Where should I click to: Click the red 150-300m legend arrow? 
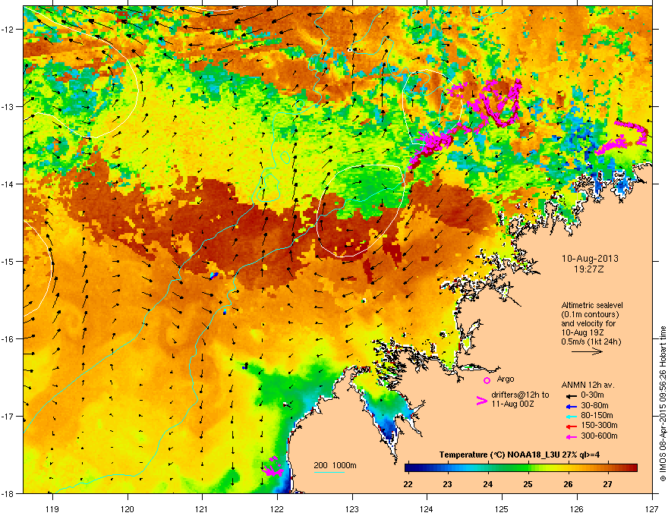[571, 426]
